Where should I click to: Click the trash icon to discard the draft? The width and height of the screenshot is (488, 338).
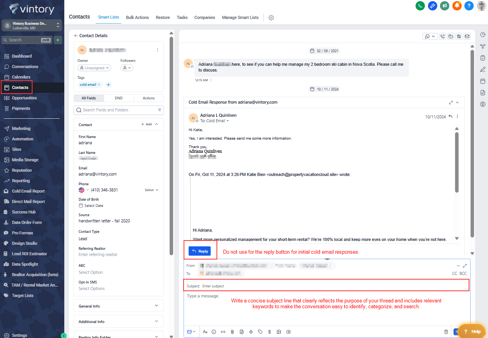pos(446,332)
